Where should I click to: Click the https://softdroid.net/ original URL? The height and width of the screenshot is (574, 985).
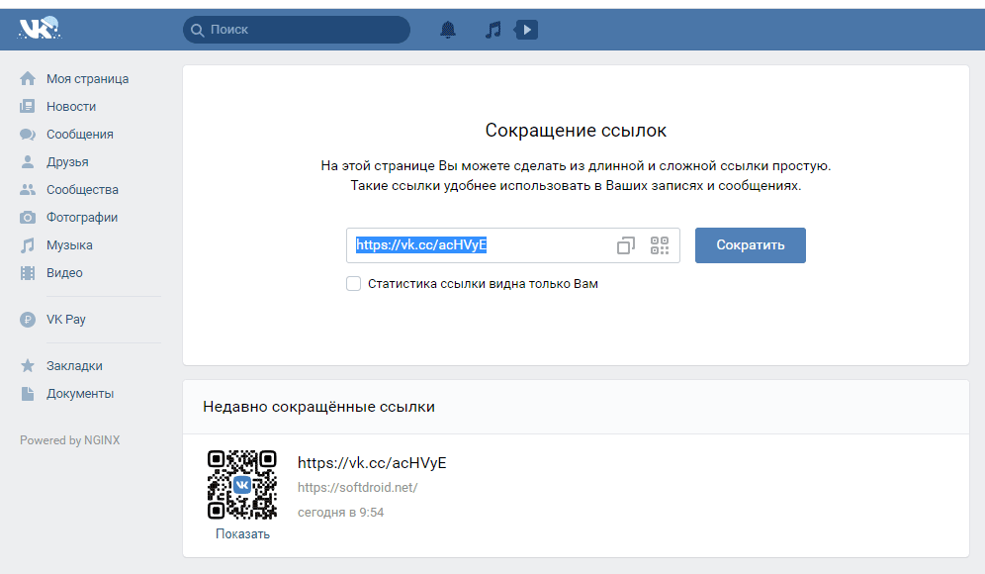357,487
